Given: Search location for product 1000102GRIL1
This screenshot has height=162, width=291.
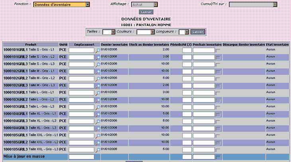Looking at the screenshot, I should click(x=98, y=72).
